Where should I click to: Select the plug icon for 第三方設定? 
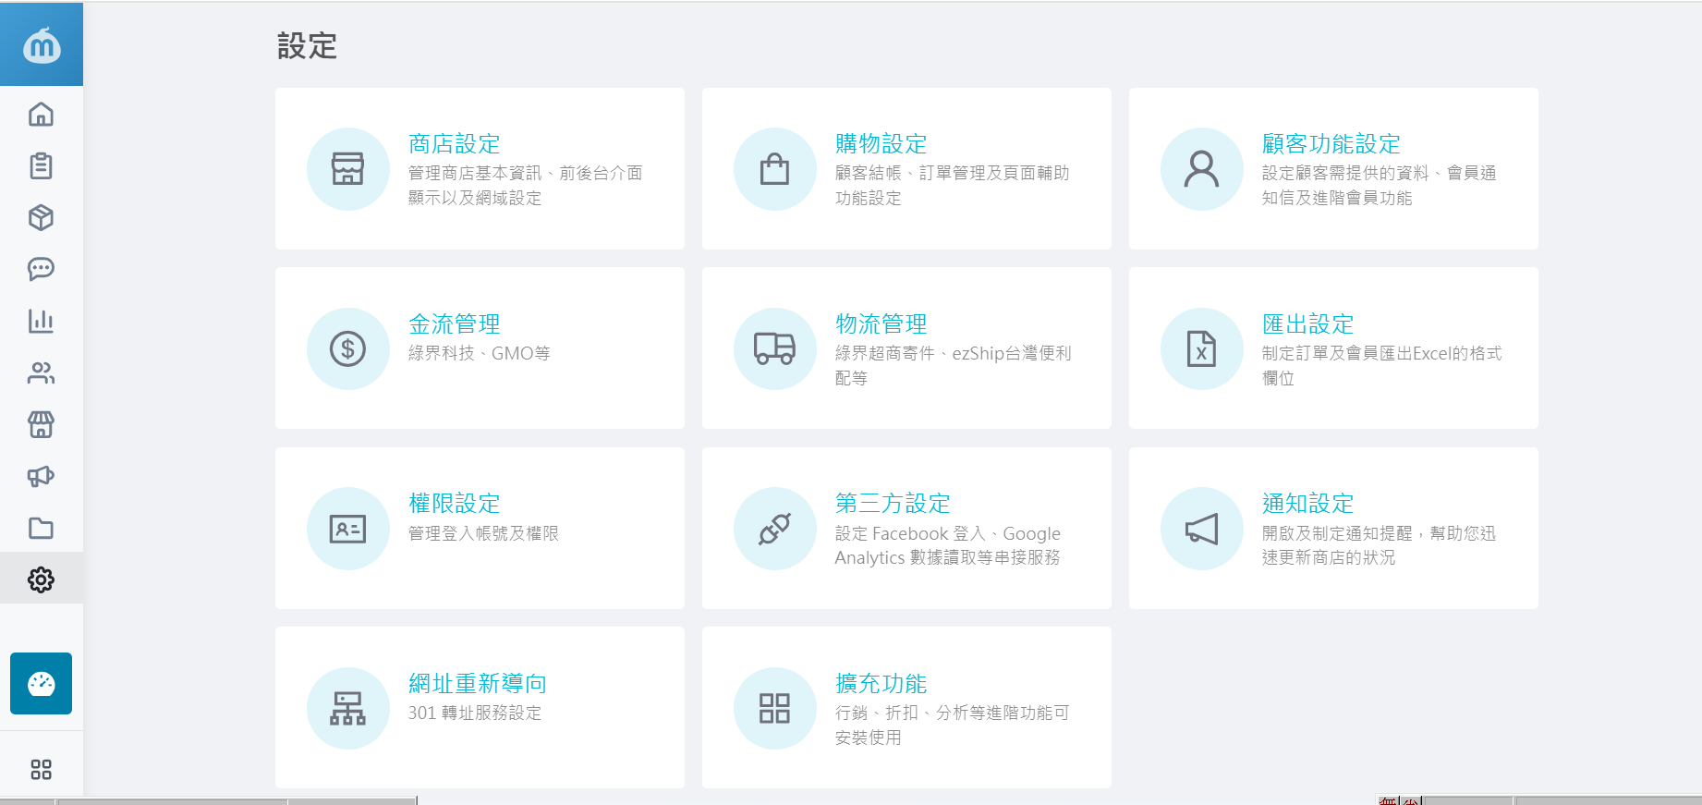click(774, 529)
